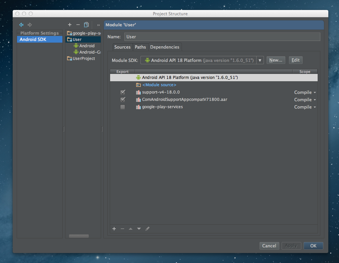Click the copy module icon
The image size is (339, 263).
click(x=86, y=25)
